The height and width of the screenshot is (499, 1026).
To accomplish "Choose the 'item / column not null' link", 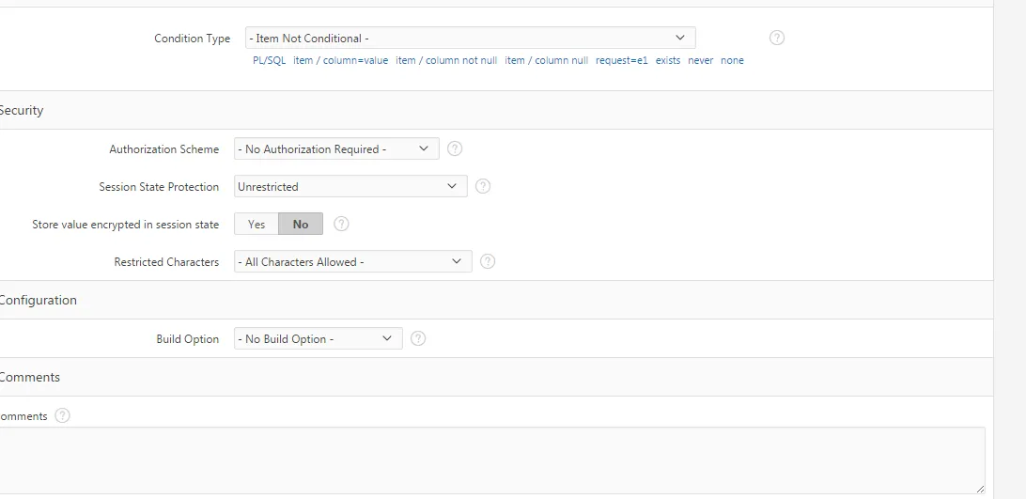I will 446,60.
